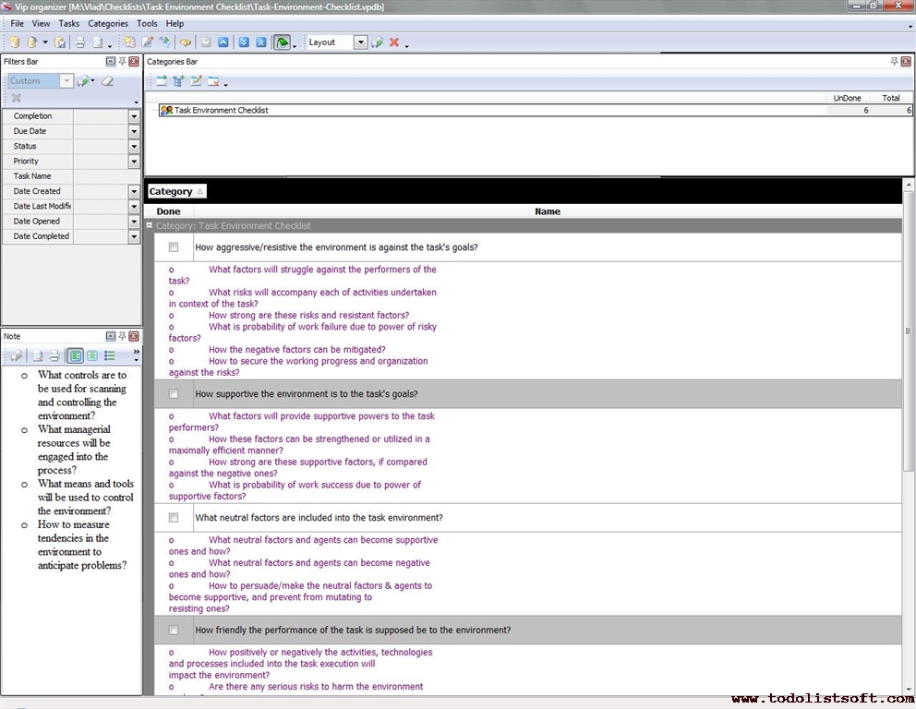
Task: Click the Print icon in main toolbar
Action: click(x=79, y=42)
